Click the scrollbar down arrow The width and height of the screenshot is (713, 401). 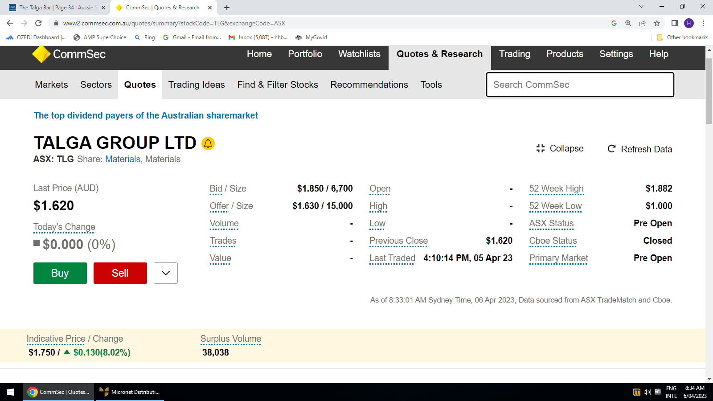pos(709,379)
